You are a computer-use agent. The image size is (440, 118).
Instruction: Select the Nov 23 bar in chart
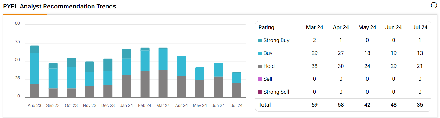(x=90, y=80)
